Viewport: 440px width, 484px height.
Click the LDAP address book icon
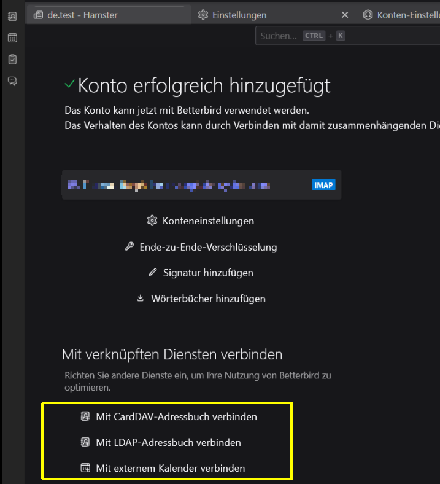click(85, 442)
